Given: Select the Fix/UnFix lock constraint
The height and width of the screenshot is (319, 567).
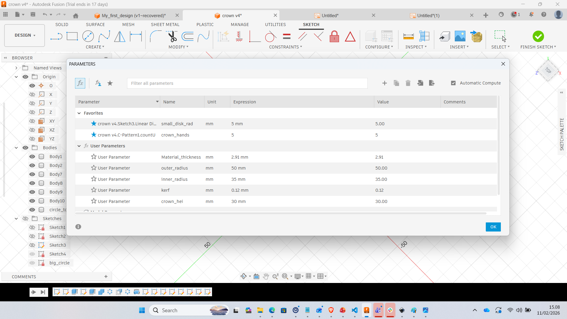Looking at the screenshot, I should click(x=334, y=36).
